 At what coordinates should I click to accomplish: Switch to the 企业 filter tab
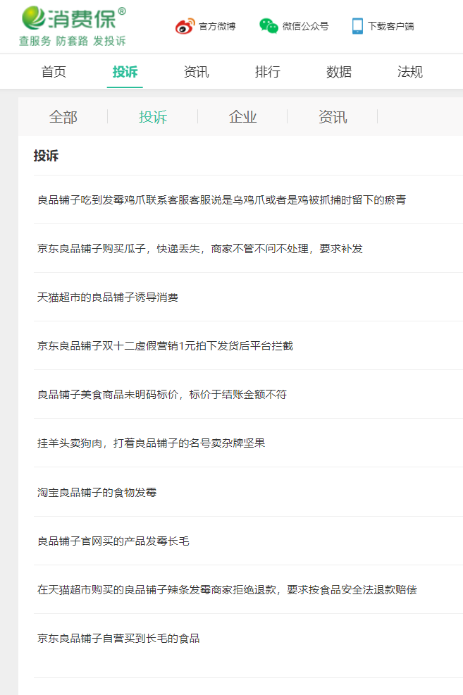[243, 117]
